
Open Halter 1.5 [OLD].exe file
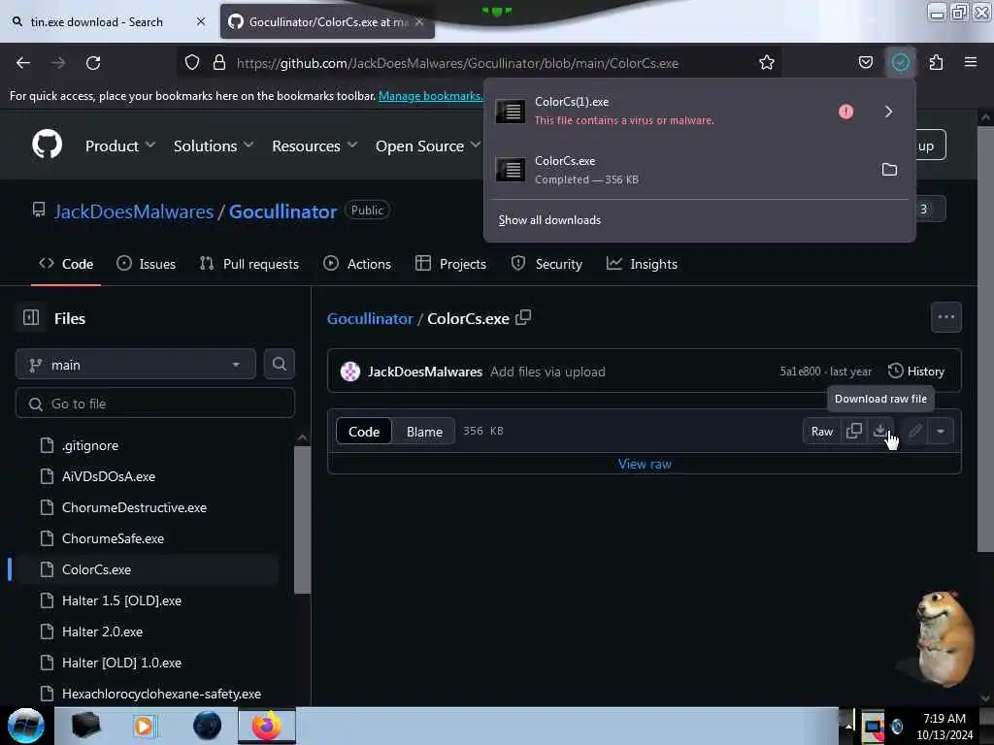(x=121, y=600)
